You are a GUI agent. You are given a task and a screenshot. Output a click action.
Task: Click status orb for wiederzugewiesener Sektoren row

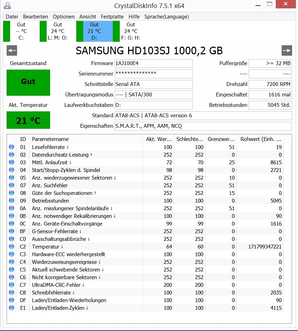11,178
